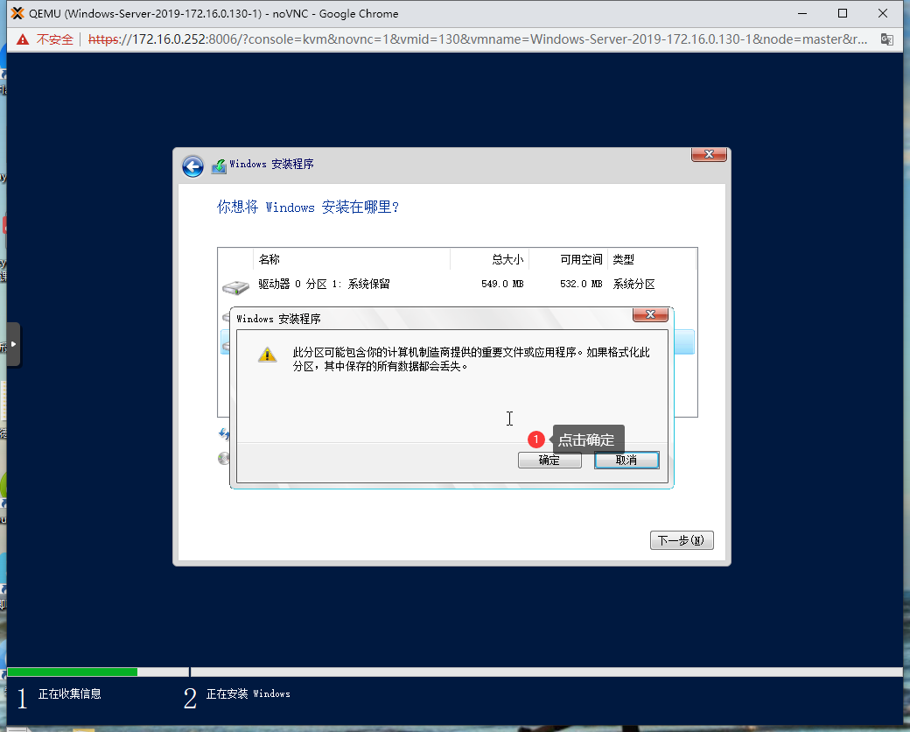Click the 类型 column header
This screenshot has width=910, height=732.
tap(652, 259)
